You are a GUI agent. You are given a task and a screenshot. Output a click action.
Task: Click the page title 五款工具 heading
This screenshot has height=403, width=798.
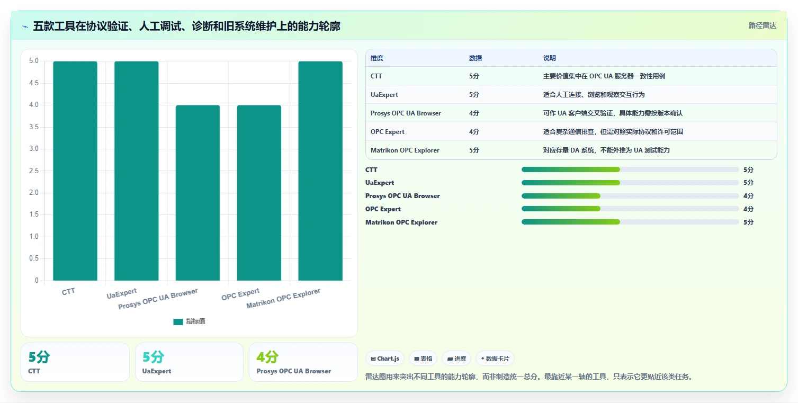[186, 26]
